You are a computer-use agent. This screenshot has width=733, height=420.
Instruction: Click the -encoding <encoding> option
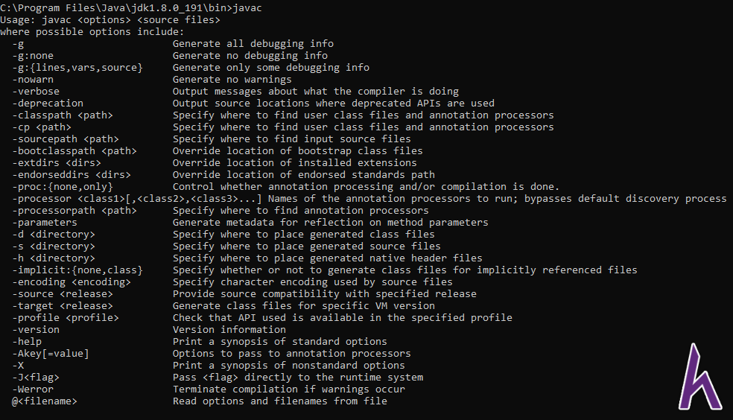[72, 282]
